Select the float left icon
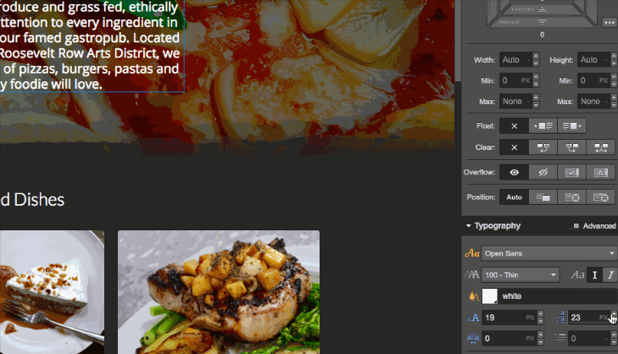The image size is (618, 354). click(x=543, y=126)
